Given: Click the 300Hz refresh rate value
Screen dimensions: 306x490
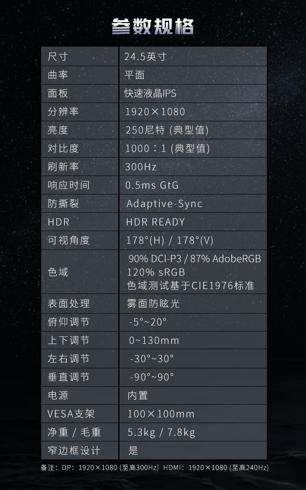Looking at the screenshot, I should tap(141, 167).
